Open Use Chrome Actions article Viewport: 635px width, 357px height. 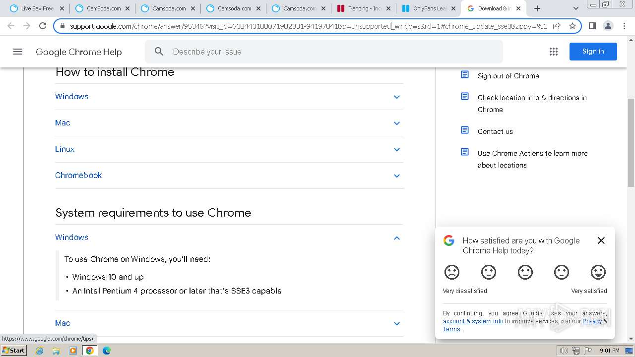(x=532, y=159)
